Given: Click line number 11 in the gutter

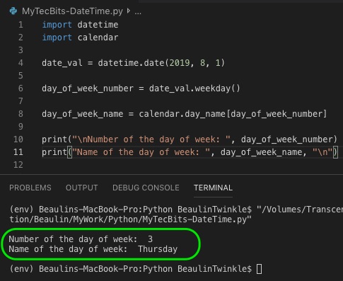Looking at the screenshot, I should [x=18, y=152].
